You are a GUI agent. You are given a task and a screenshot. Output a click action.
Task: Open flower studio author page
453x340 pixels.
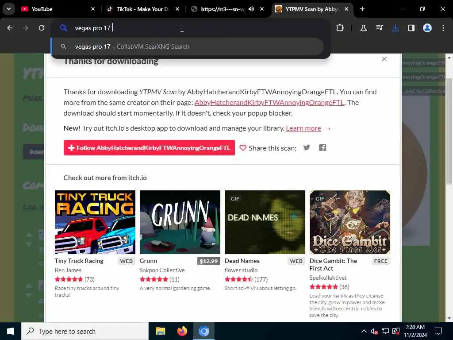[x=241, y=270]
